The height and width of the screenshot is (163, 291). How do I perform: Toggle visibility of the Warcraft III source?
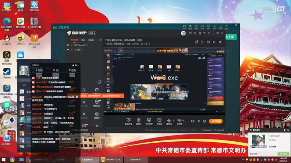pos(68,45)
